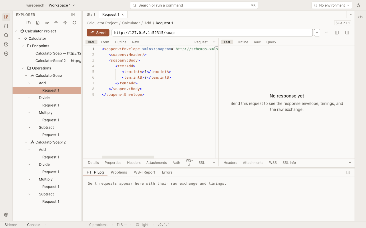Click the new folder icon in Explorer
Image resolution: width=366 pixels, height=228 pixels.
click(x=29, y=23)
